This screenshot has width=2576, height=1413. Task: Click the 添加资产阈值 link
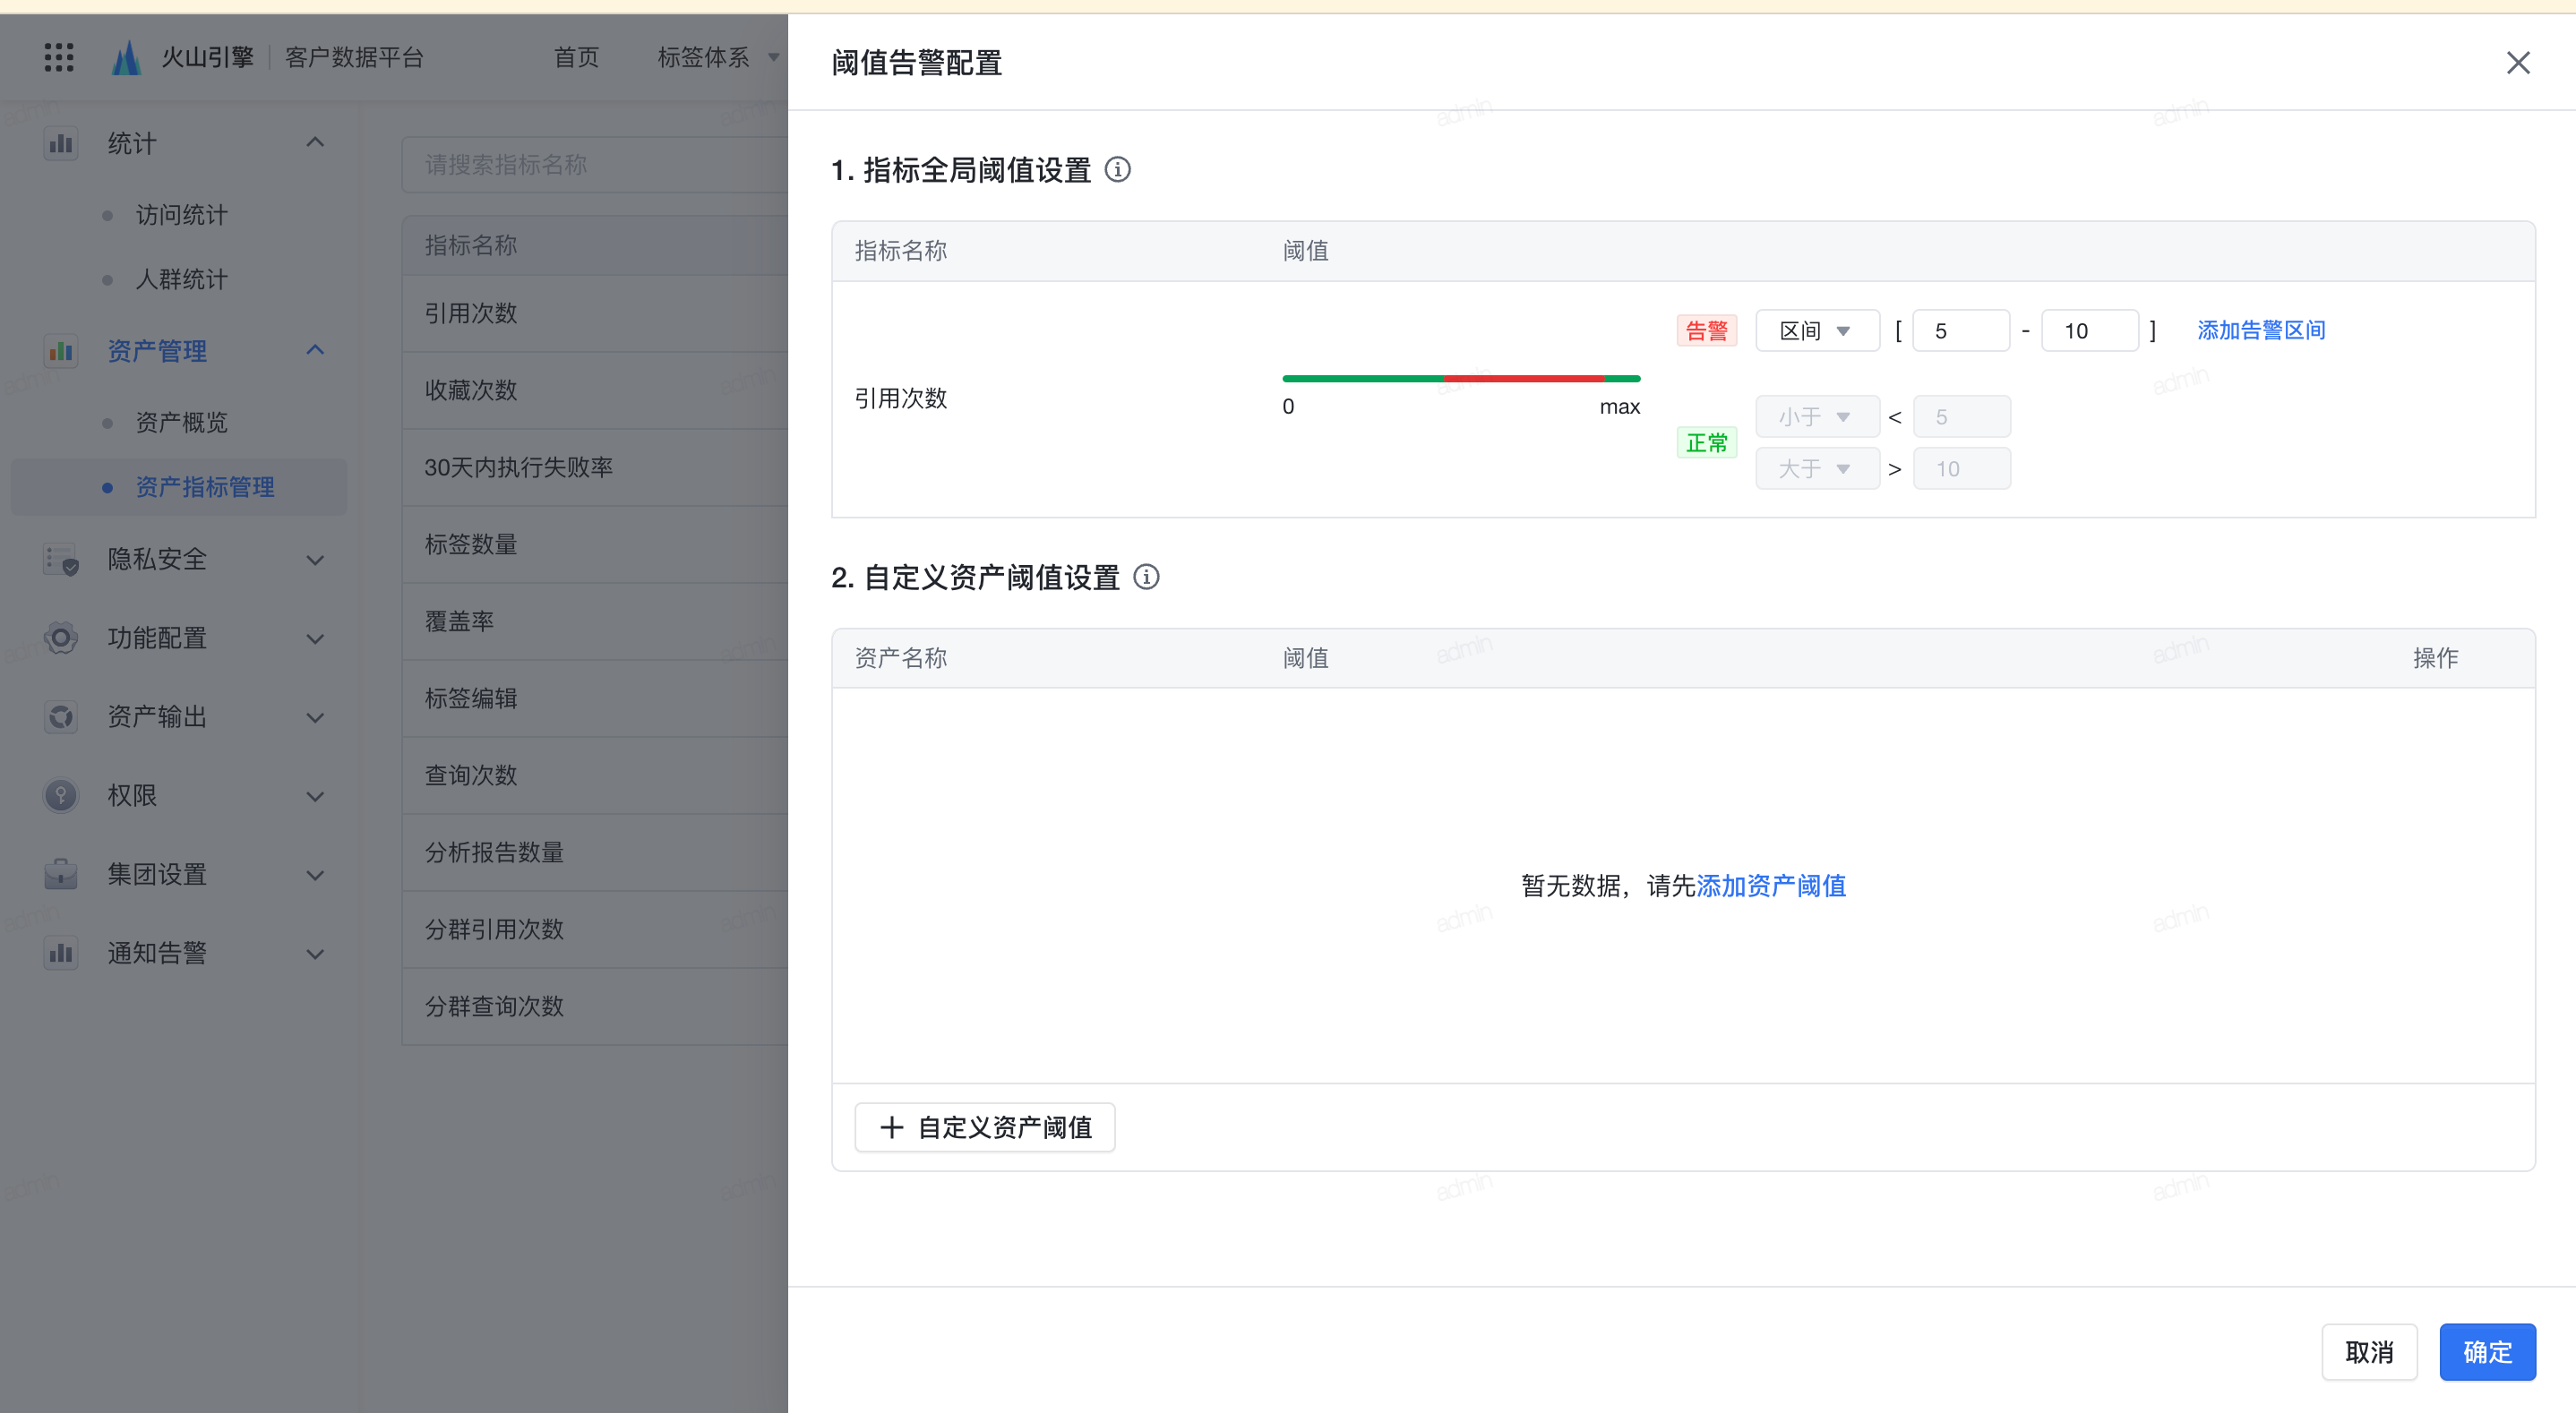point(1771,886)
